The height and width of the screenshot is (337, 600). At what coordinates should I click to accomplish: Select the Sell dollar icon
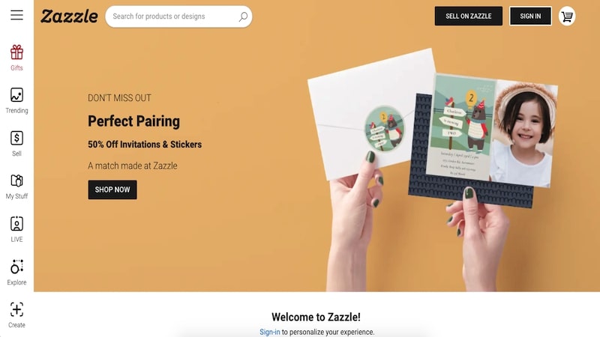16,138
